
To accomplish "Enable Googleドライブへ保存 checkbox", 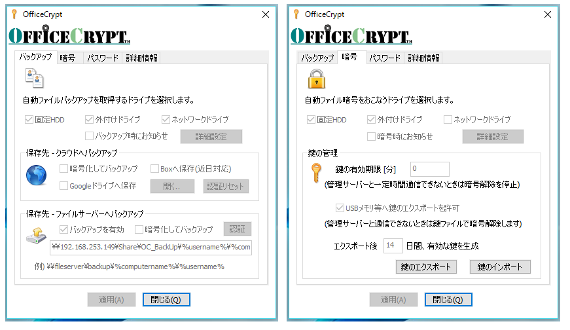I will click(x=63, y=186).
